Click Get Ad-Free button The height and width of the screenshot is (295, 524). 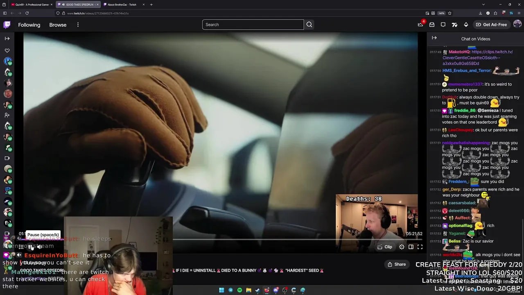(x=491, y=25)
